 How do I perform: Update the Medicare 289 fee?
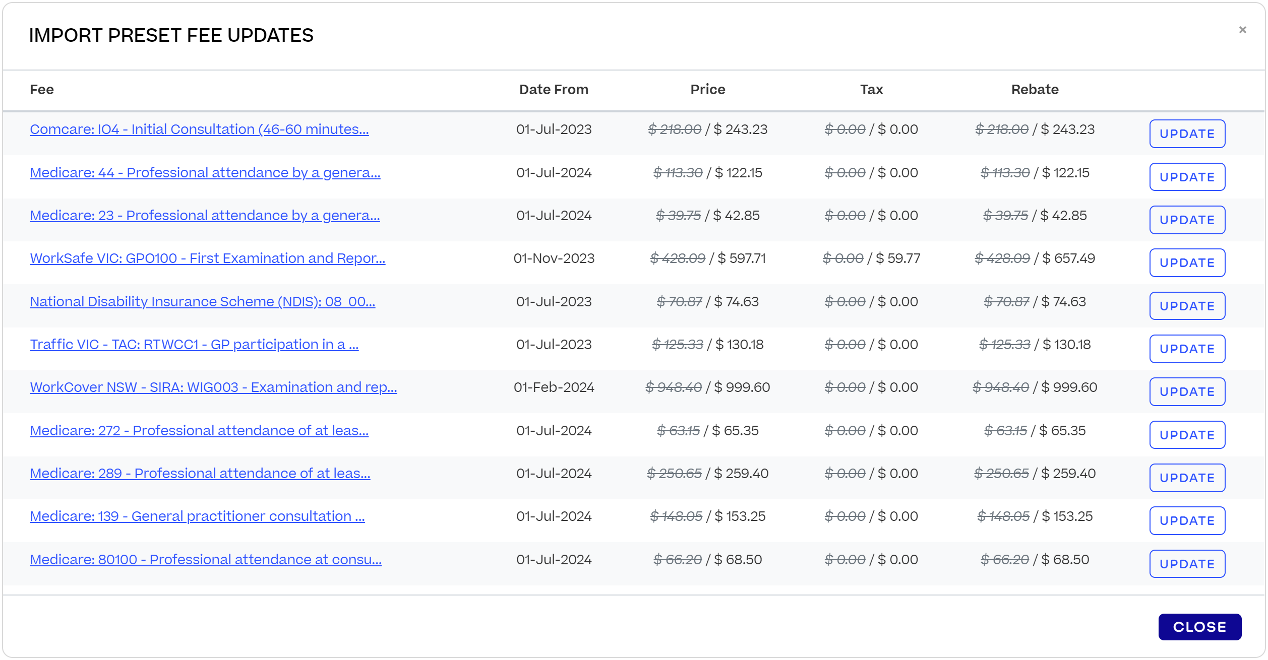tap(1187, 478)
